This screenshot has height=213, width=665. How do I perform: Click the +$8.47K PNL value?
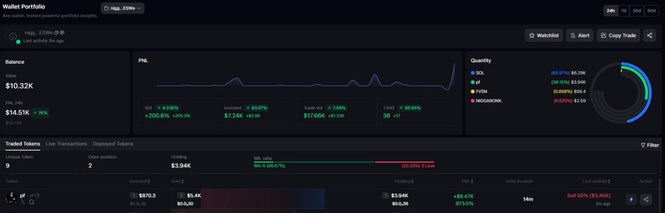pos(464,196)
